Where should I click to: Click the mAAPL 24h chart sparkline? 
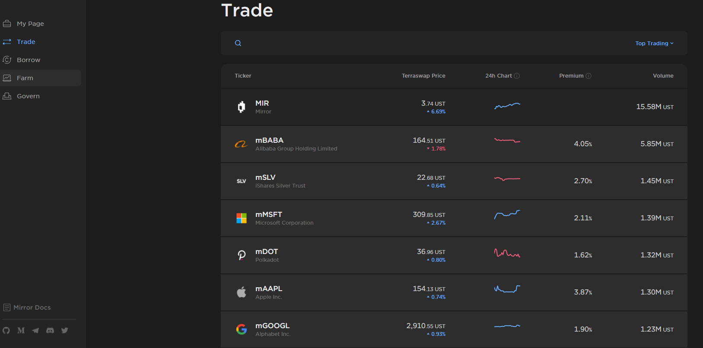tap(507, 289)
